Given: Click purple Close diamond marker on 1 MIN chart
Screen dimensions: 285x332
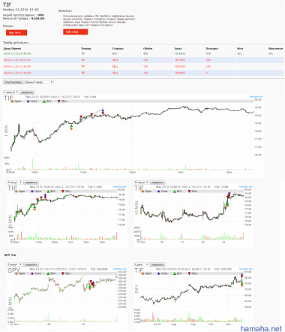Looking at the screenshot, I should click(103, 110).
